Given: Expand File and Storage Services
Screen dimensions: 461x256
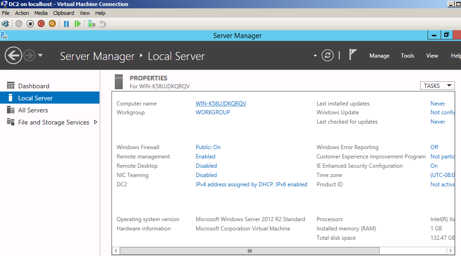Looking at the screenshot, I should pos(96,122).
